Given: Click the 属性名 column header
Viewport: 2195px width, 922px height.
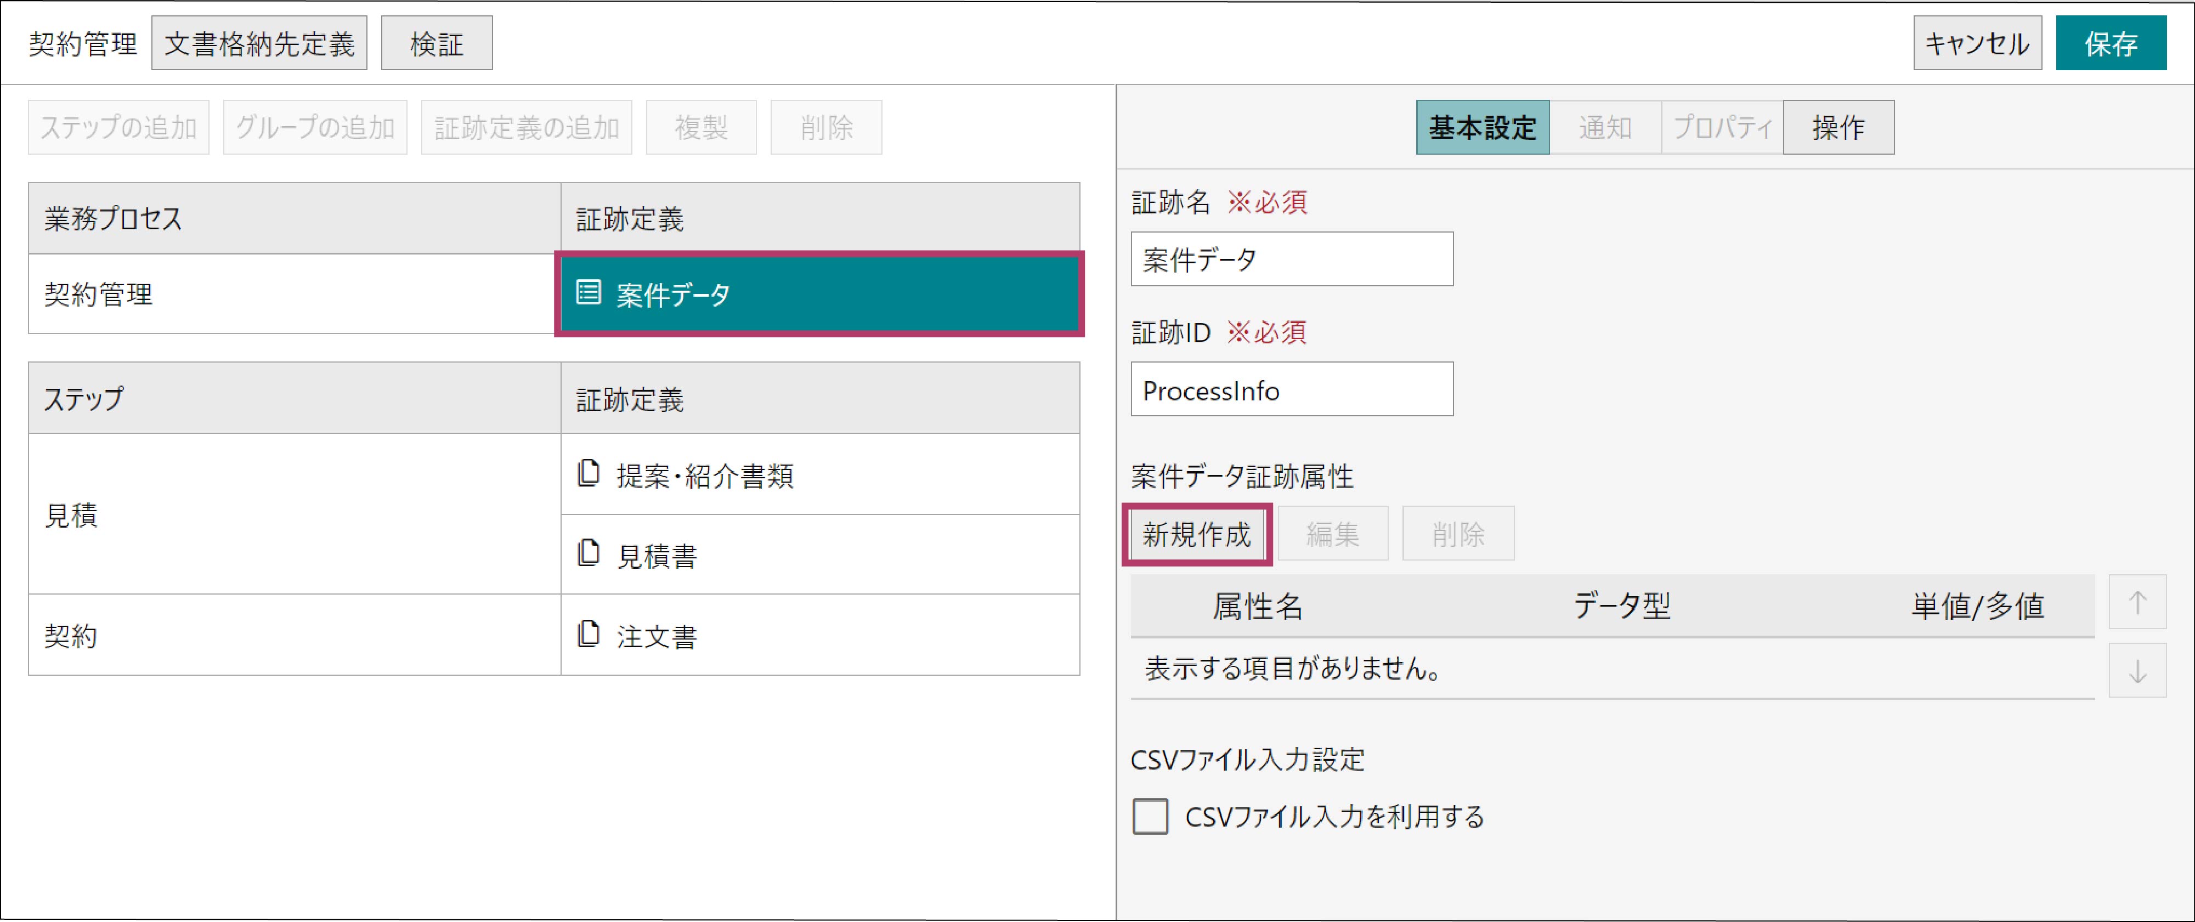Looking at the screenshot, I should click(x=1258, y=606).
